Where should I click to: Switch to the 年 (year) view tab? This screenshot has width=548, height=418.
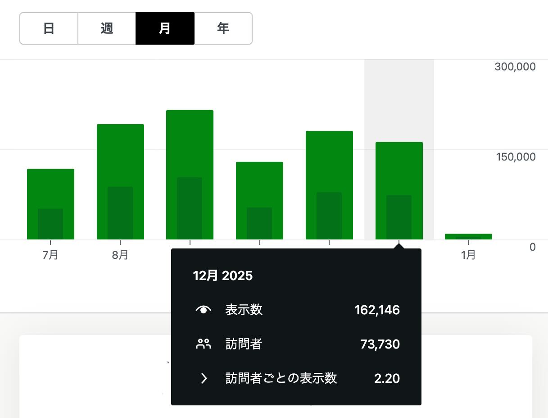point(223,28)
